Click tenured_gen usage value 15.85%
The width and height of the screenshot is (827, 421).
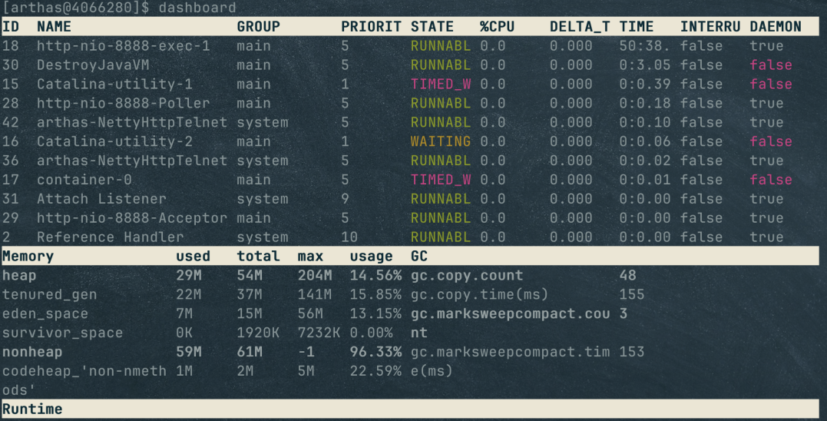coord(375,294)
